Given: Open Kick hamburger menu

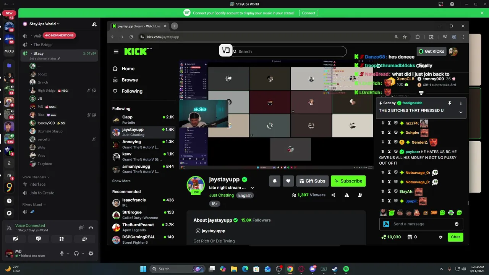Looking at the screenshot, I should tap(116, 52).
